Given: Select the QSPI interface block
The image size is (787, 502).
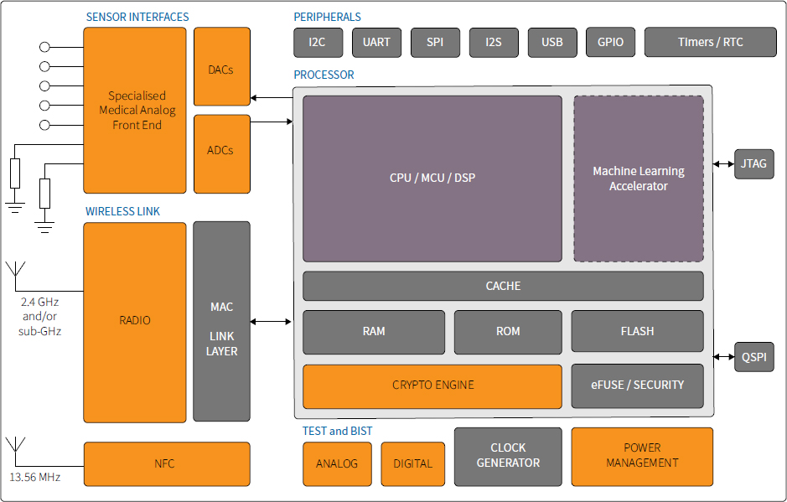Looking at the screenshot, I should [x=753, y=357].
